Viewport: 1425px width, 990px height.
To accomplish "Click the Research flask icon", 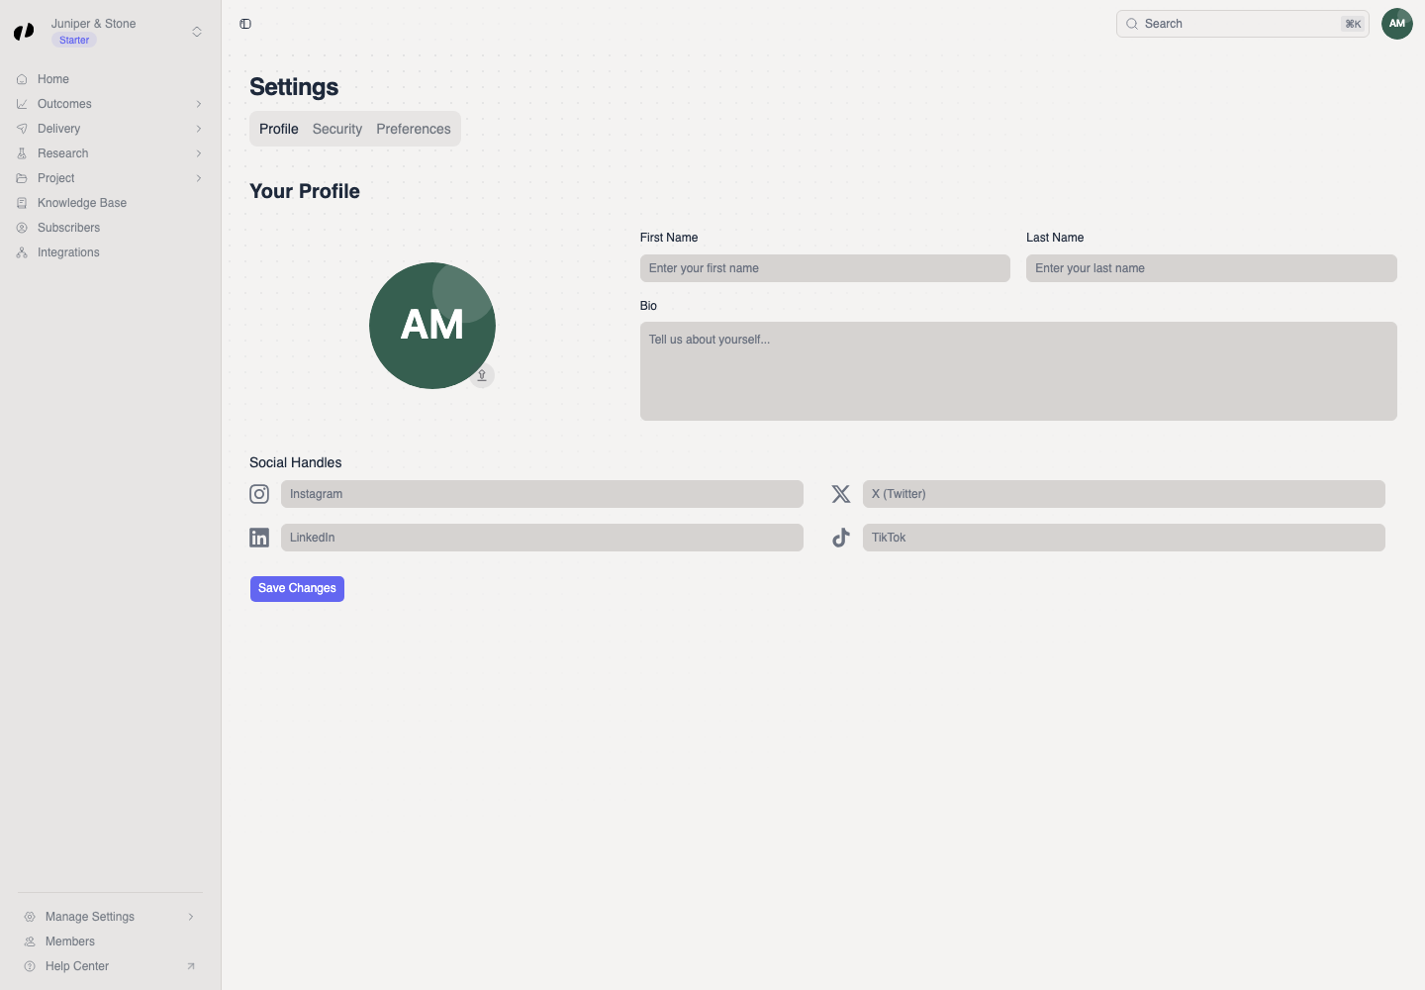I will 22,153.
